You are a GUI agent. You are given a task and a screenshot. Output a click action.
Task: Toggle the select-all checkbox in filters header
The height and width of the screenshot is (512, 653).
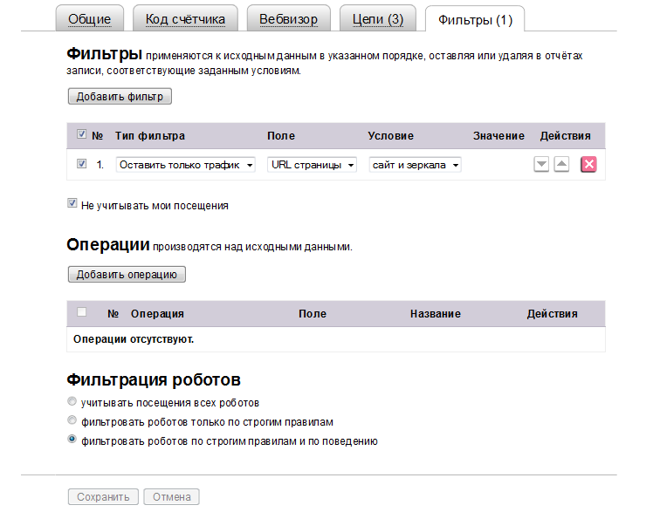coord(82,135)
